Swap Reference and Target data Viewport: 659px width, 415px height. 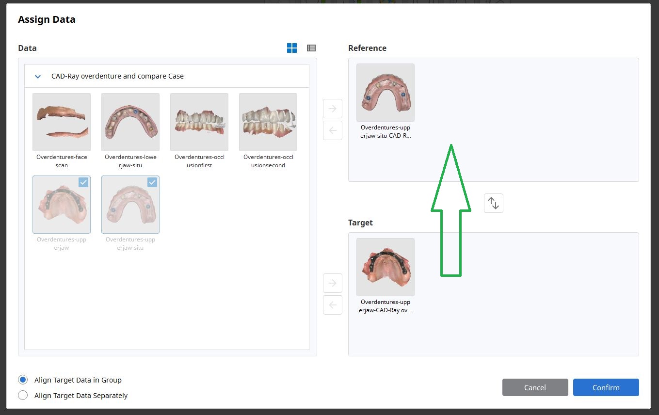(x=493, y=203)
